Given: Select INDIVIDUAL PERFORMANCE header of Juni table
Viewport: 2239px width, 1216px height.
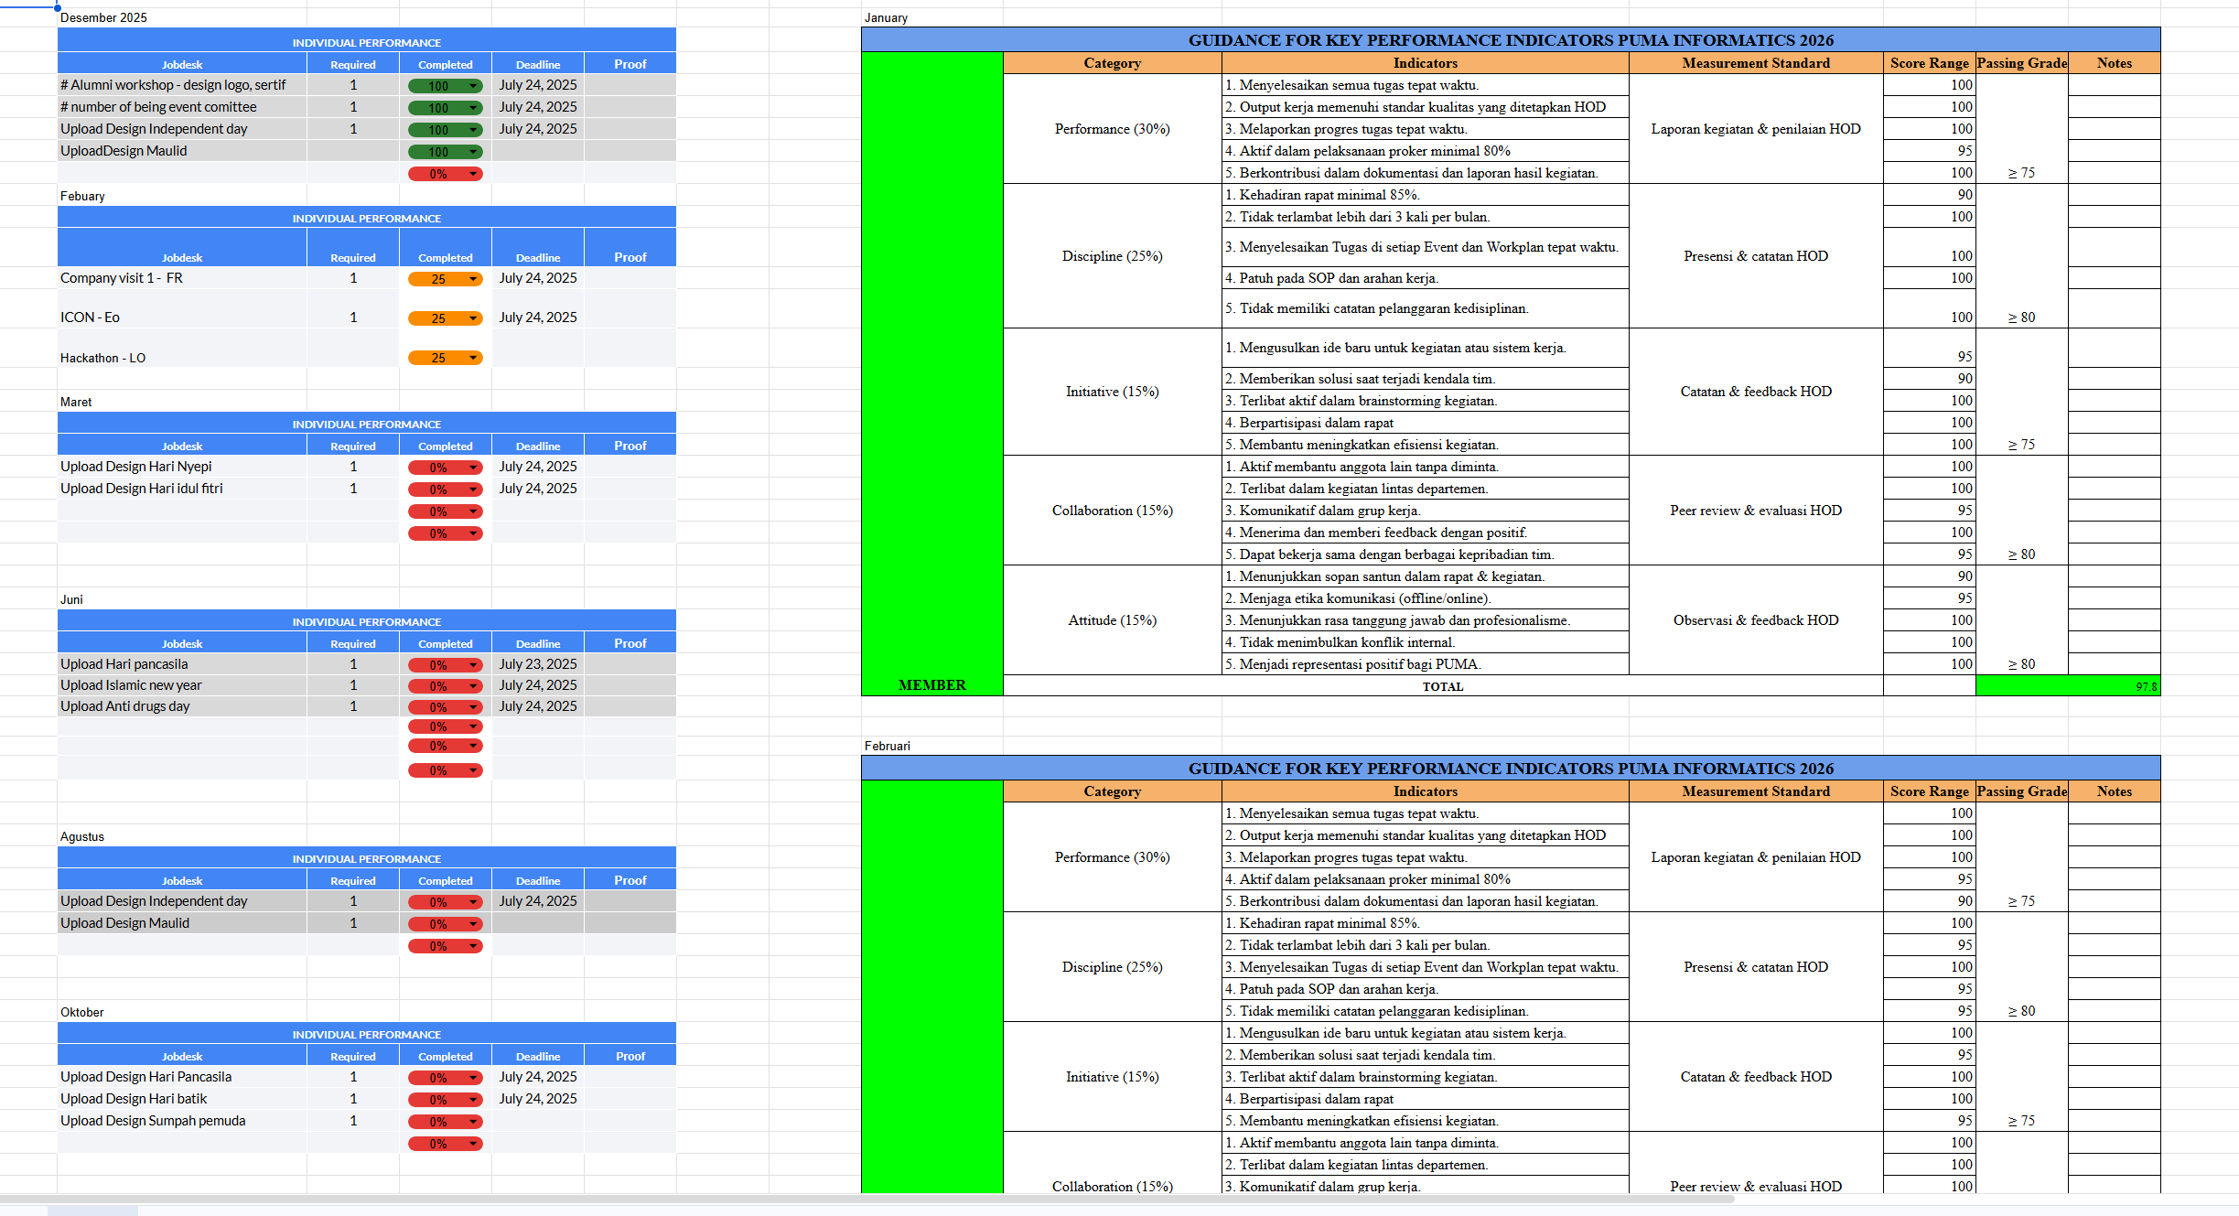Looking at the screenshot, I should (367, 621).
